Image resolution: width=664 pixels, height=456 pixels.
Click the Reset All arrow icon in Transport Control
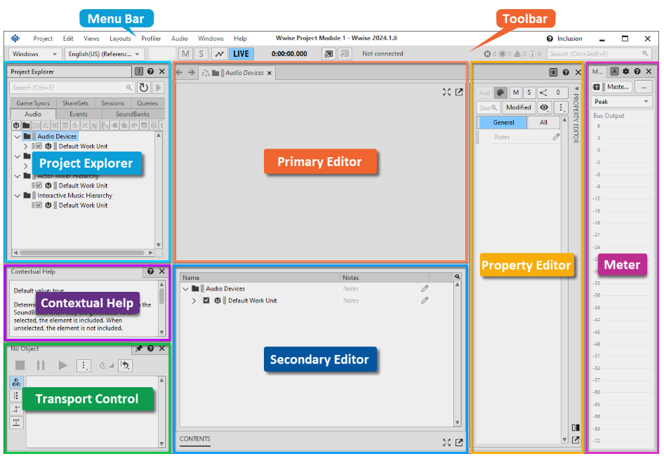click(x=126, y=365)
